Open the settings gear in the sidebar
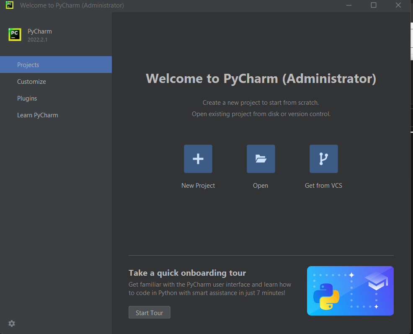Screen dimensions: 413x334 tap(12, 324)
